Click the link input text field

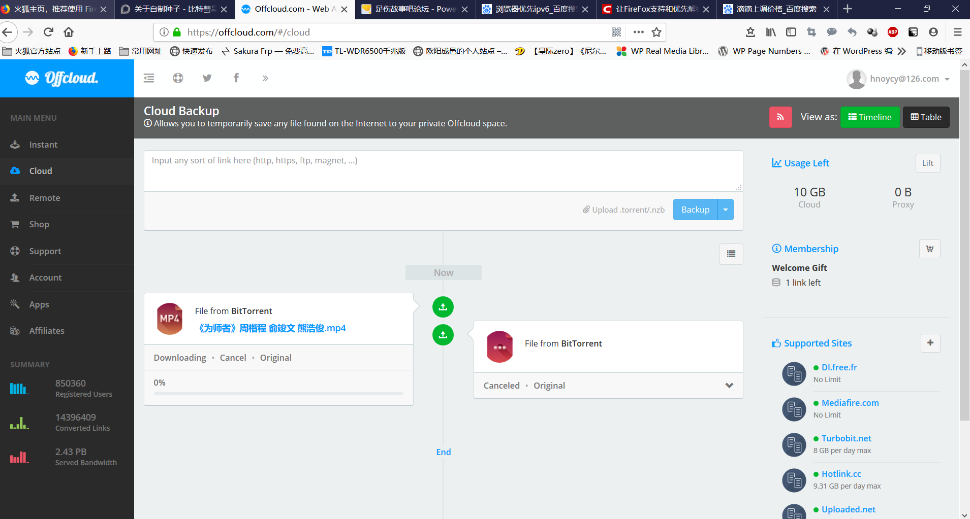(x=442, y=171)
